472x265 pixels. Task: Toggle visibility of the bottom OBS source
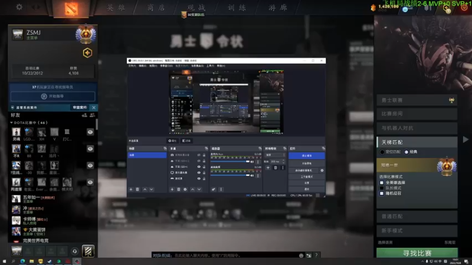[x=199, y=178]
